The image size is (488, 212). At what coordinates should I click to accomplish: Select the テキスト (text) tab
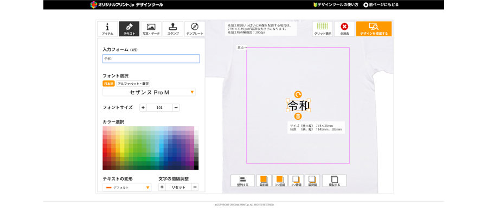pyautogui.click(x=129, y=29)
